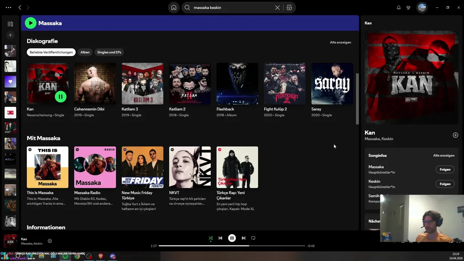The image size is (464, 261).
Task: Open the JG playlist in sidebar
Action: (10, 113)
